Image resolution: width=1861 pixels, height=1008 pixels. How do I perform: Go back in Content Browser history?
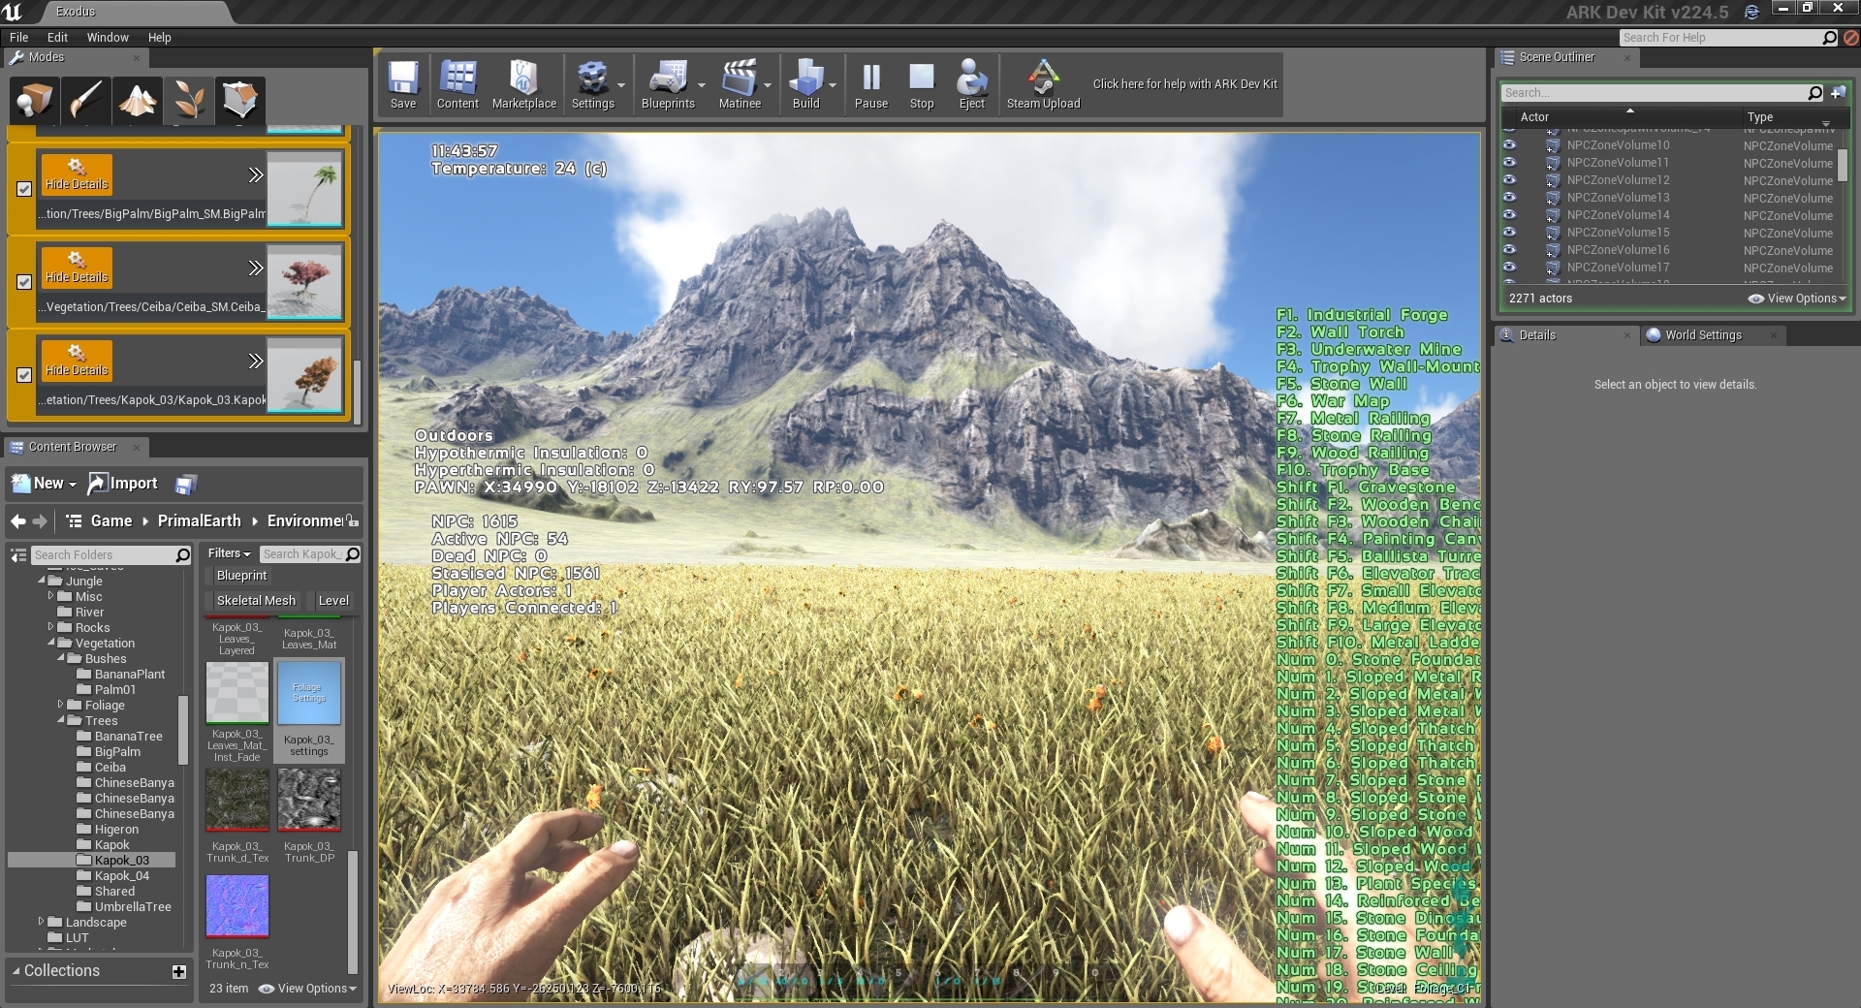click(x=18, y=521)
